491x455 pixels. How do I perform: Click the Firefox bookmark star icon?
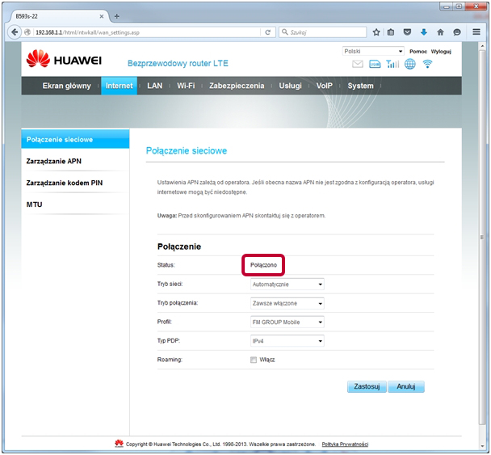coord(376,32)
